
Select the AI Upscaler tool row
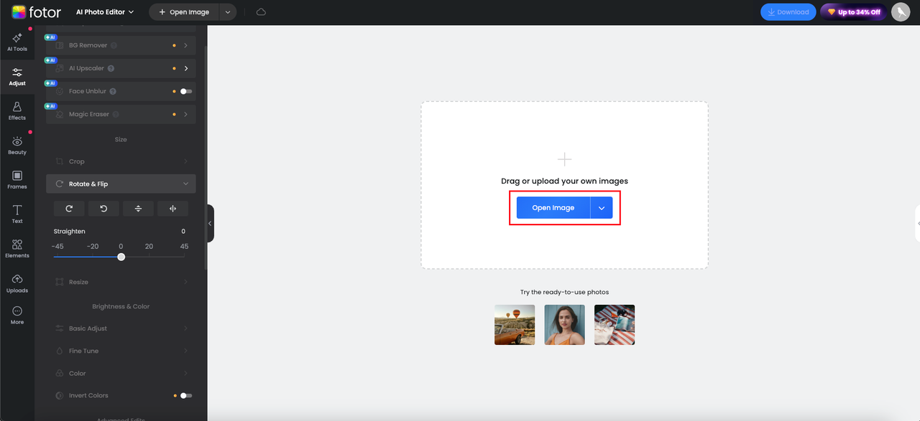[x=121, y=68]
